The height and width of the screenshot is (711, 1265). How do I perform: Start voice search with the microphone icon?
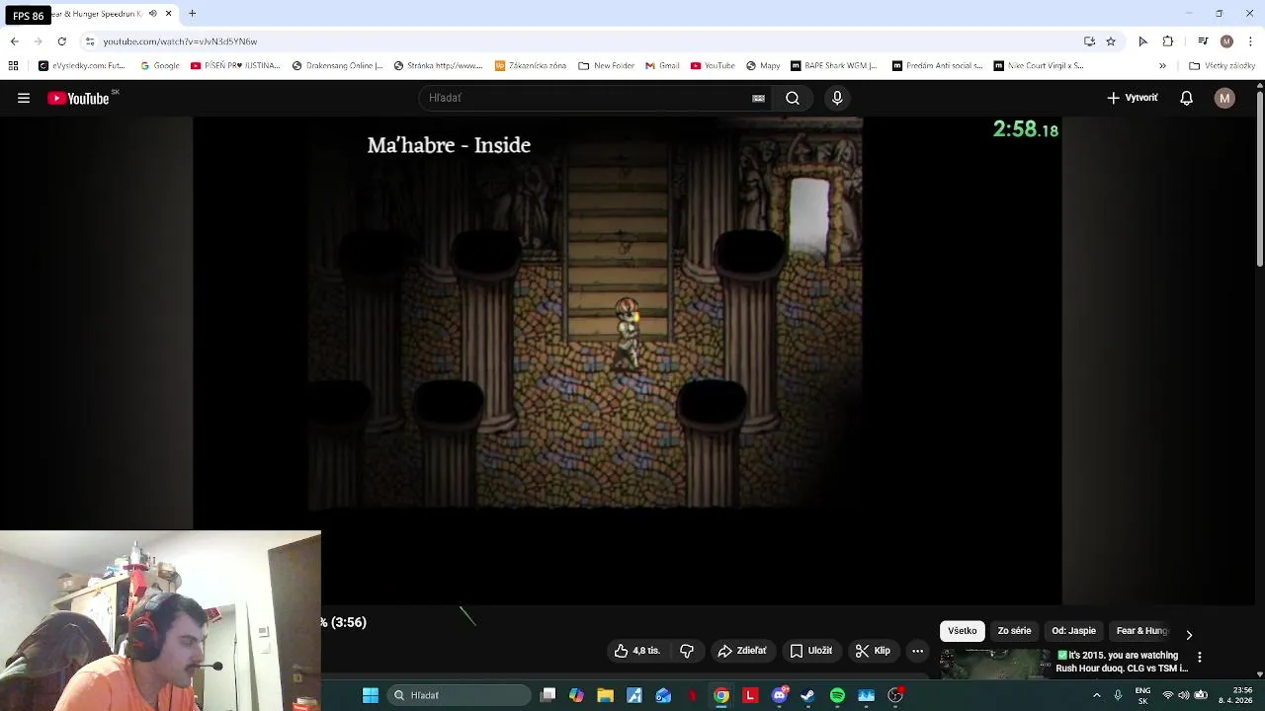(837, 98)
